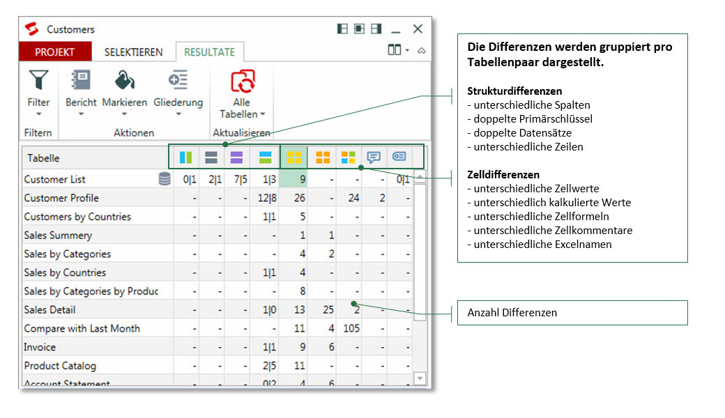Click the Markieren paint bucket icon

tap(124, 80)
